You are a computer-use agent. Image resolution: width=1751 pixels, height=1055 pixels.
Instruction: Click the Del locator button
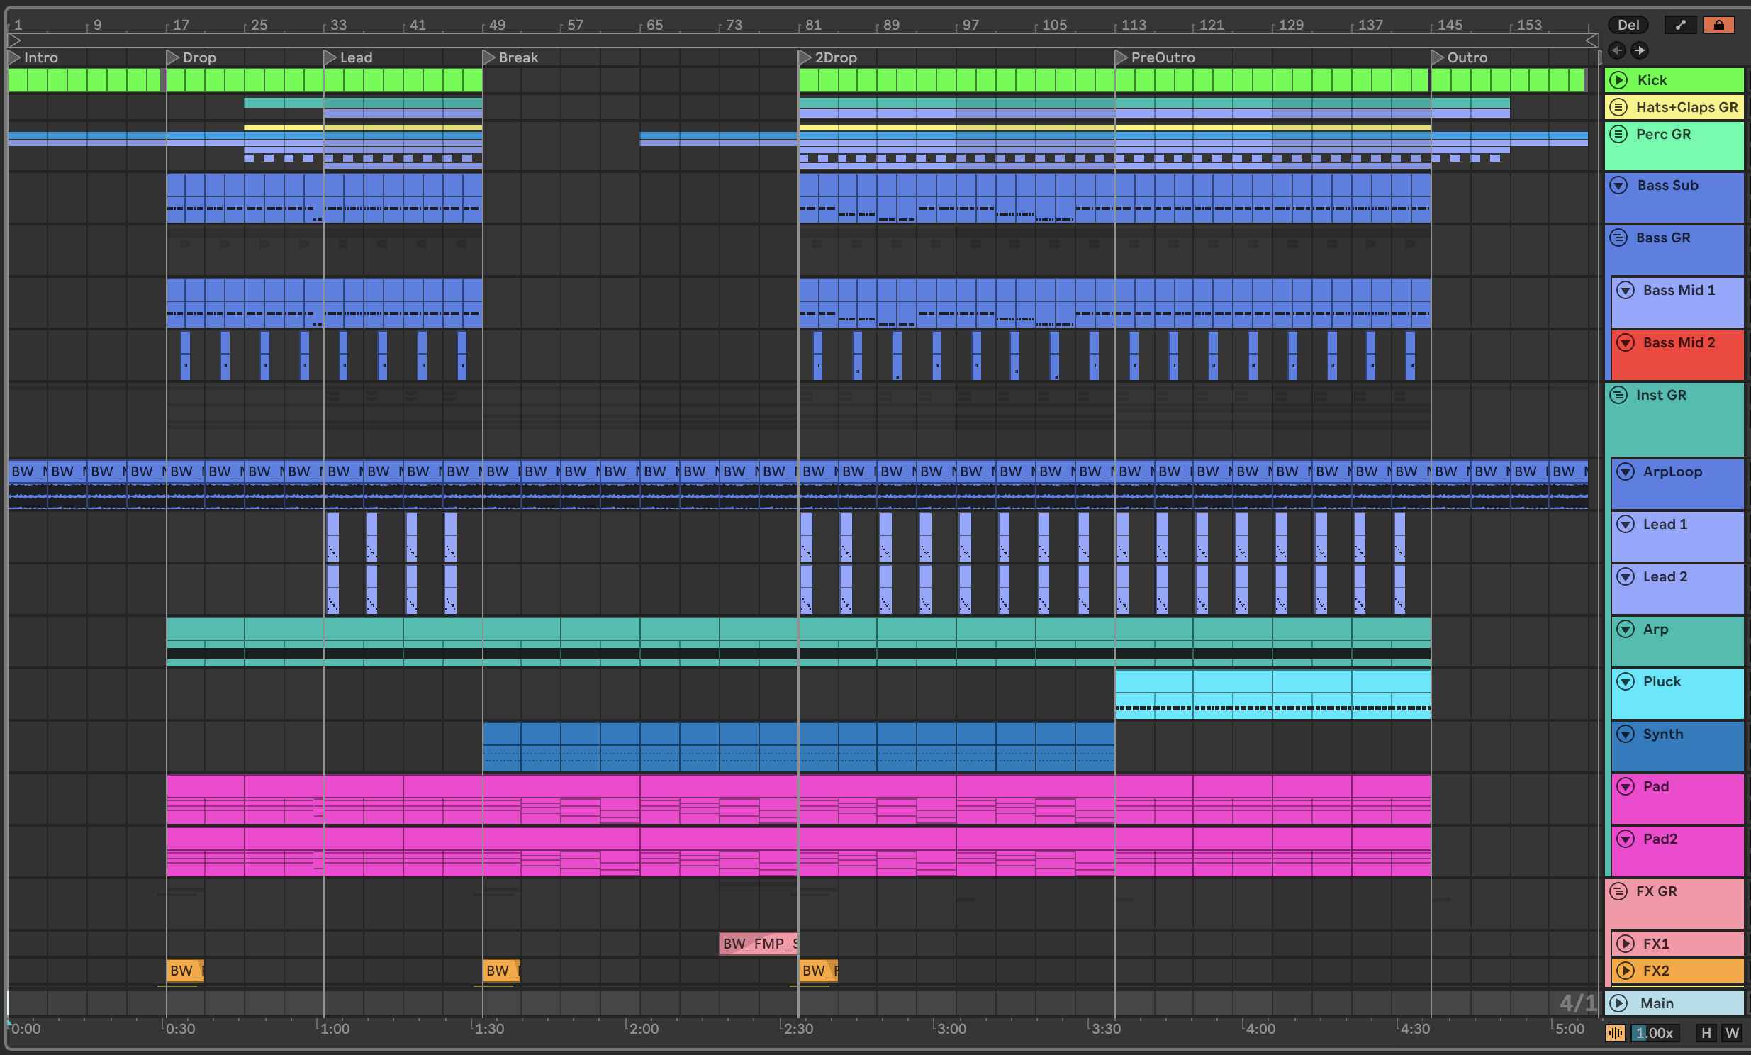(x=1628, y=25)
